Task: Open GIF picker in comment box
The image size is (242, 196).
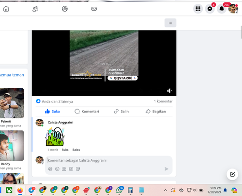Action: pos(71,169)
